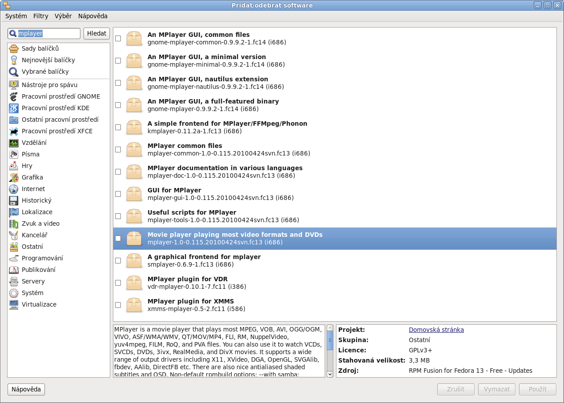Choose the Kancelář office icon

pyautogui.click(x=14, y=235)
